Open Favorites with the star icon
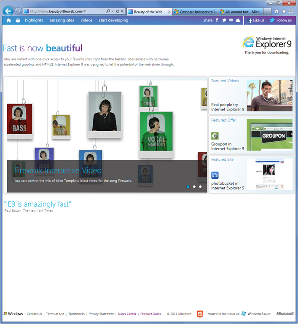This screenshot has width=298, height=324. [x=284, y=11]
